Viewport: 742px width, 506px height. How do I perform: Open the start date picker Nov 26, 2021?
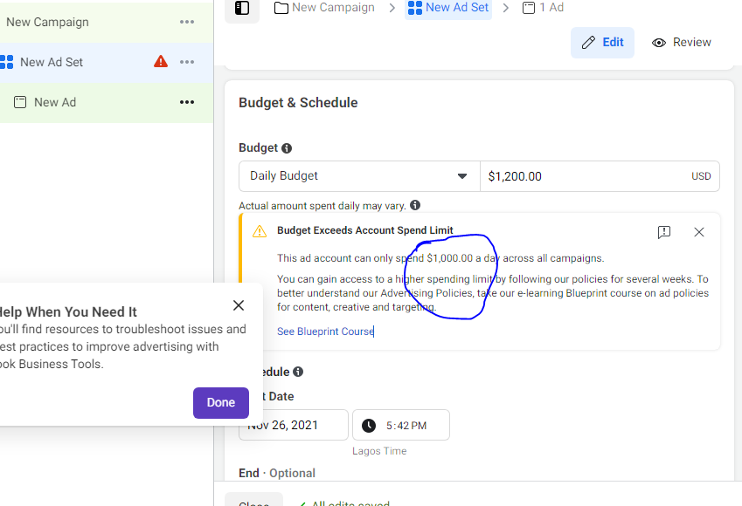pyautogui.click(x=295, y=426)
